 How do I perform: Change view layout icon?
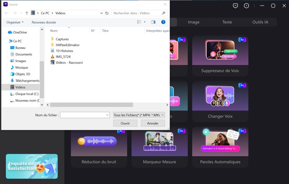coord(139,22)
